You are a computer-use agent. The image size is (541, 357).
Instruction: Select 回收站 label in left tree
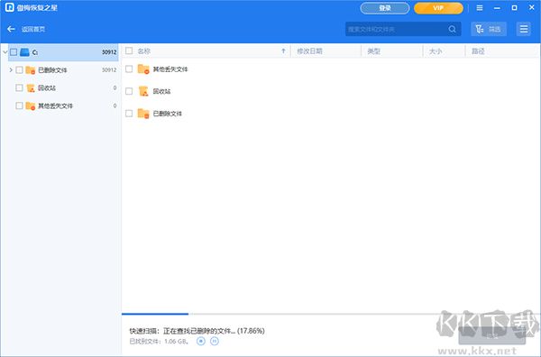(47, 88)
